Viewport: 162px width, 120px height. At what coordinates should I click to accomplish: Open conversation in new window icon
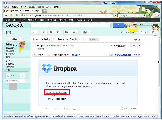coord(139,39)
